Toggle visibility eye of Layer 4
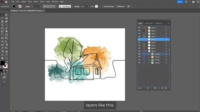Screen dimensions: 200x112 pos(139,42)
